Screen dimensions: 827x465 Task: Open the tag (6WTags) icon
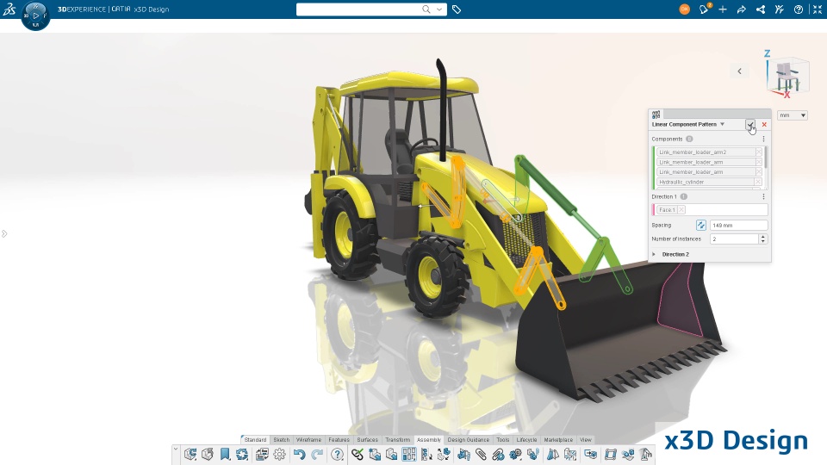[x=457, y=9]
